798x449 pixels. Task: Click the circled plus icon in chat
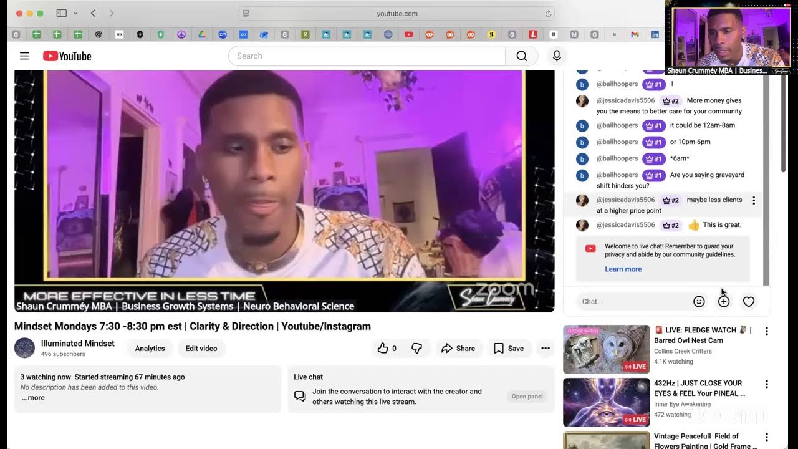(x=724, y=302)
